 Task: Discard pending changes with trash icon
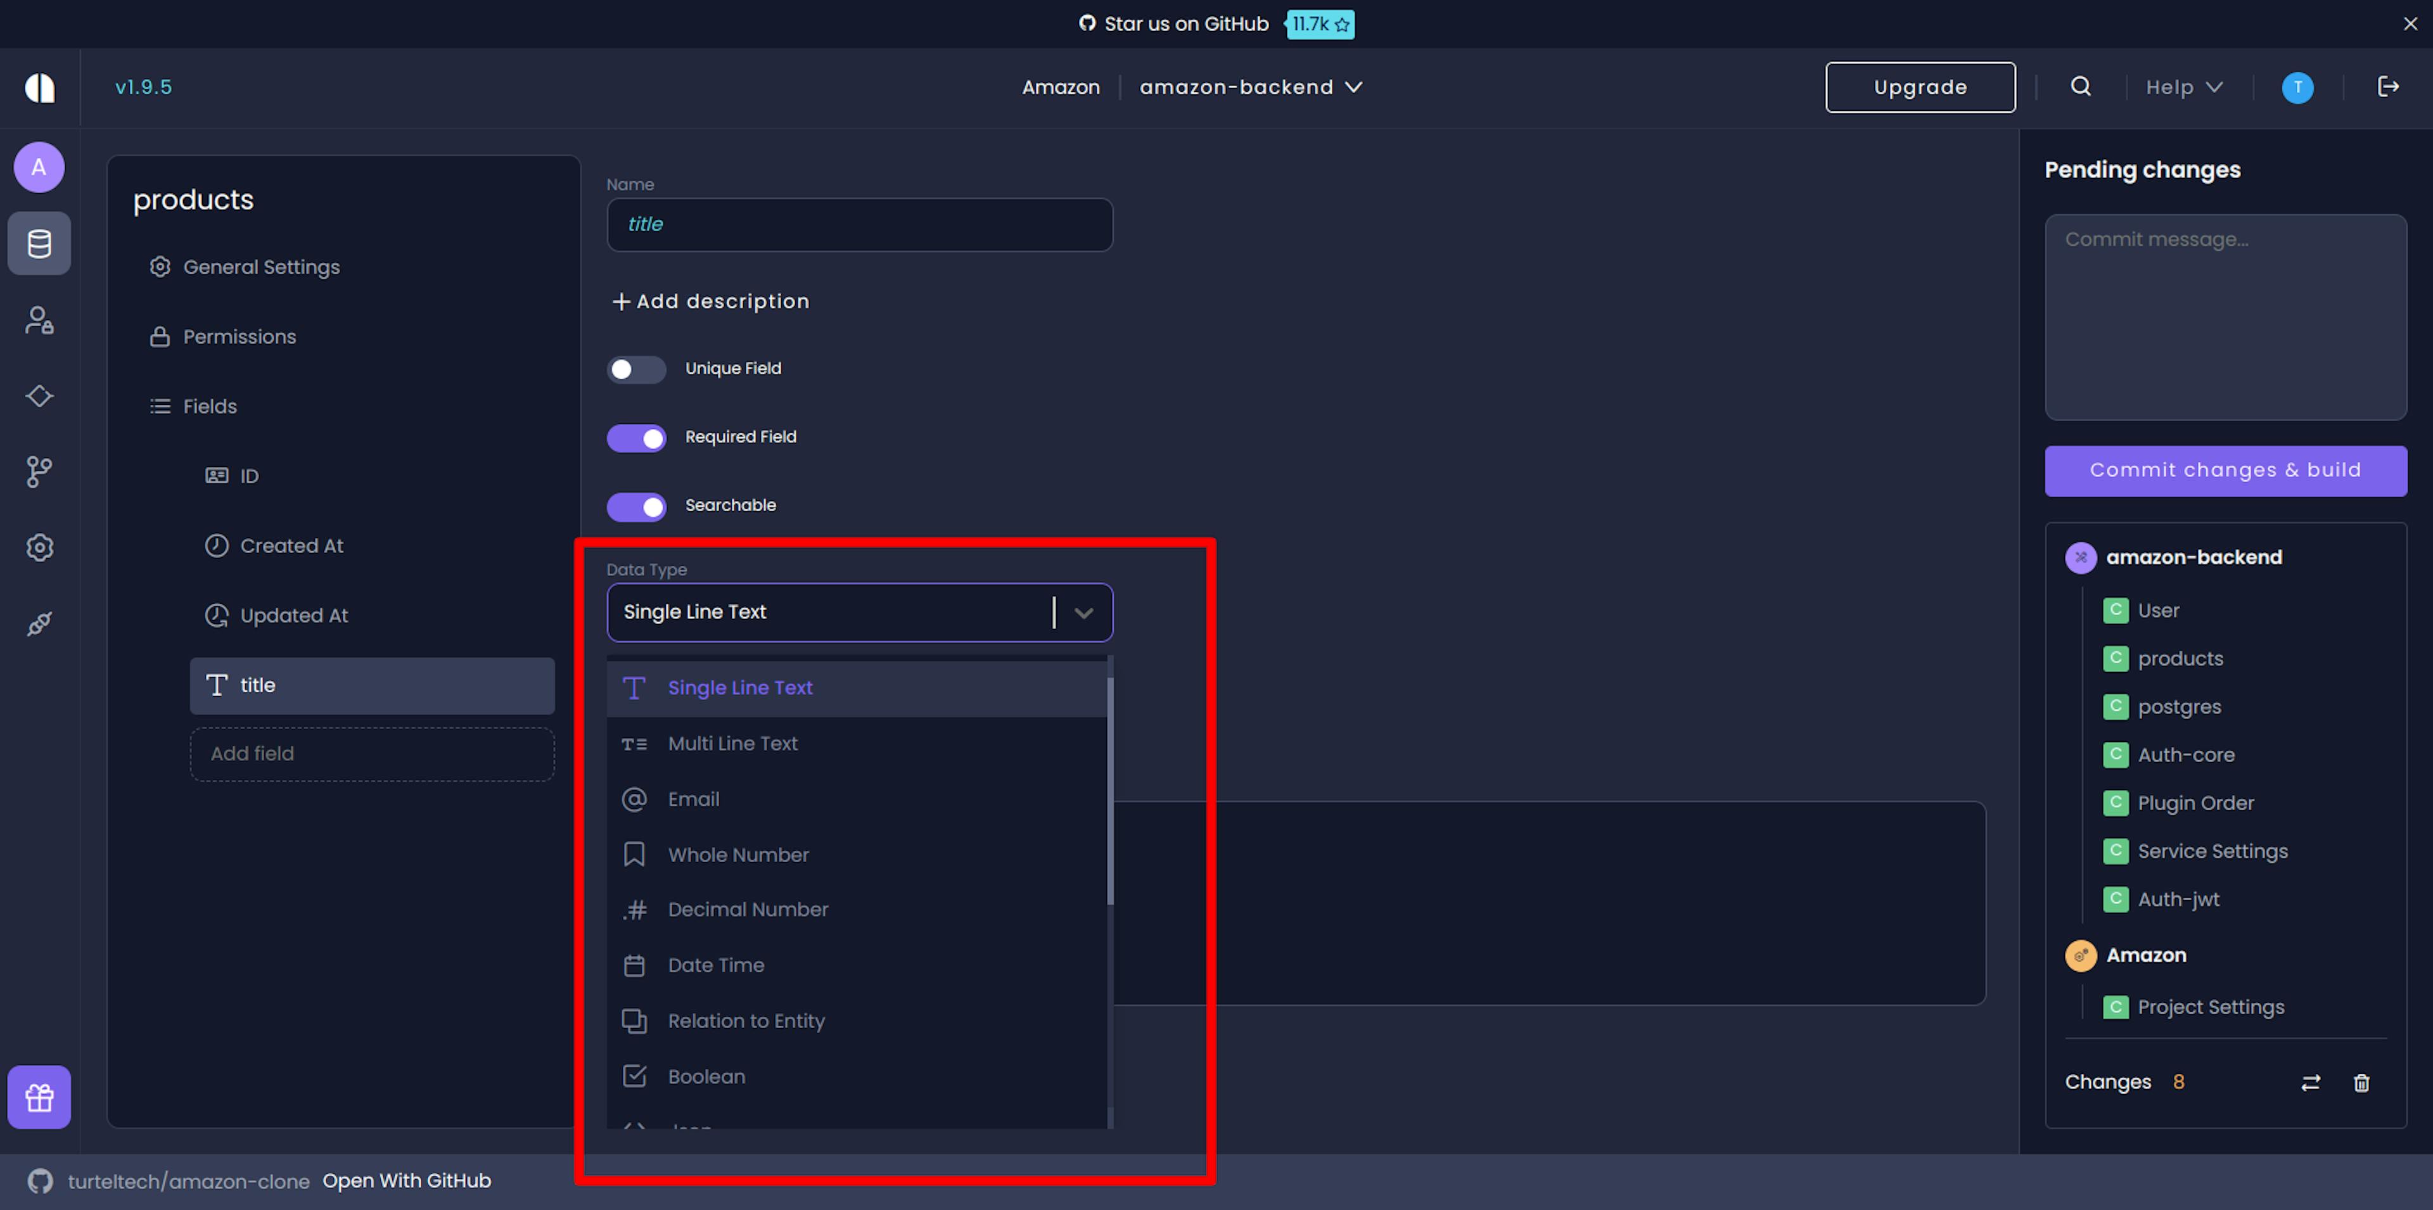tap(2361, 1083)
